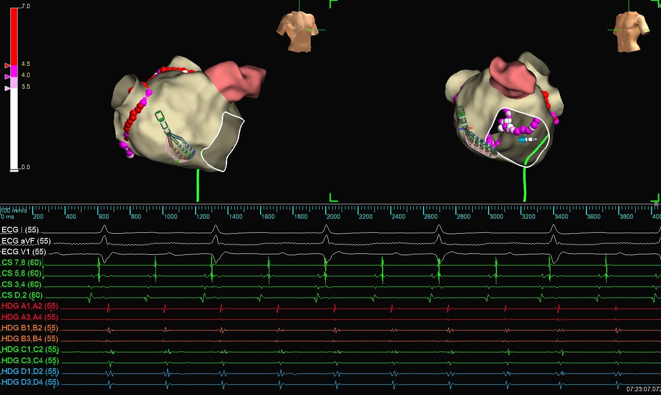Viewport: 661px width, 395px height.
Task: Click the pink left atrial appendage in left view
Action: pyautogui.click(x=237, y=82)
